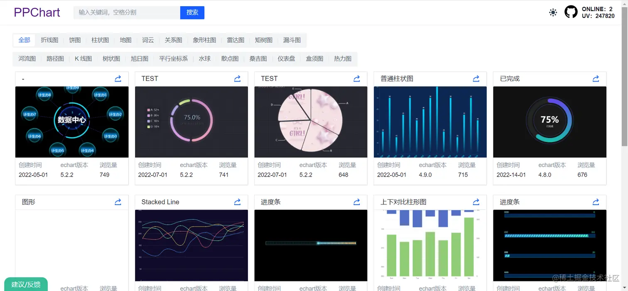Screen dimensions: 628x291
Task: Open the pink GIRL pie chart thumbnail
Action: [311, 122]
